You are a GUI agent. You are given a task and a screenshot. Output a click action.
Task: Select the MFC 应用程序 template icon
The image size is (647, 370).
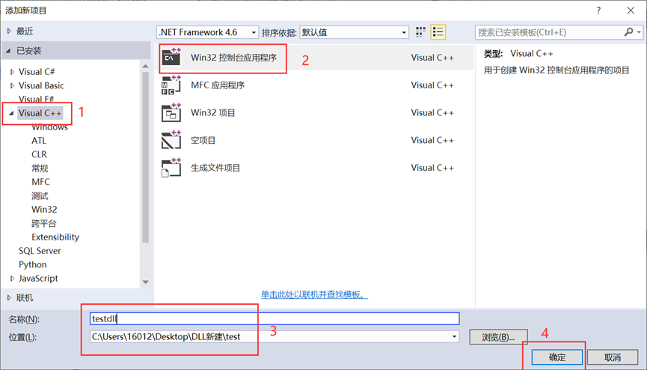coord(171,85)
